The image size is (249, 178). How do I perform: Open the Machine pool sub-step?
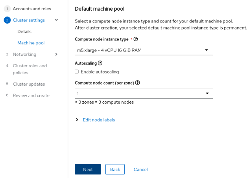tap(31, 43)
